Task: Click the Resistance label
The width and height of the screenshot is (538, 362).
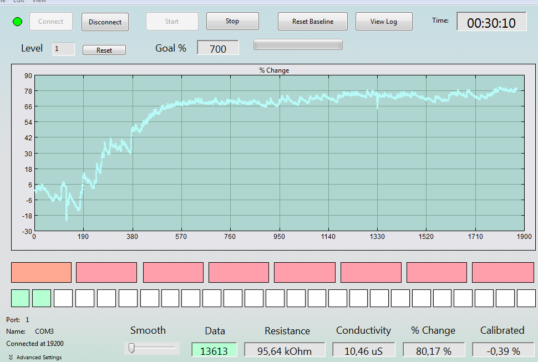Action: [x=287, y=331]
